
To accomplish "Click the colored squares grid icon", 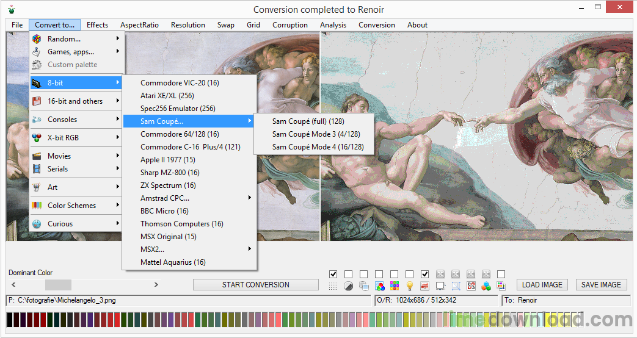I will [x=394, y=286].
